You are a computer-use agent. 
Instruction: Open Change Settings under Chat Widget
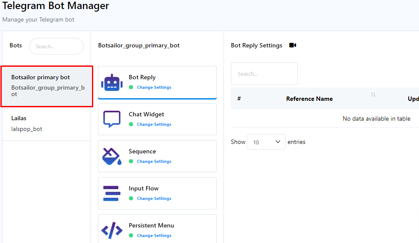coord(154,125)
